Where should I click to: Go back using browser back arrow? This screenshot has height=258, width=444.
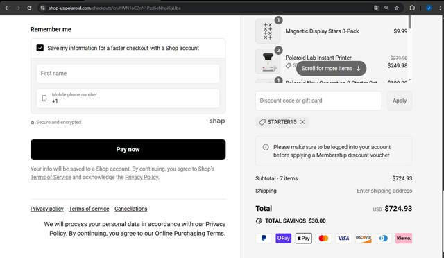click(x=7, y=8)
